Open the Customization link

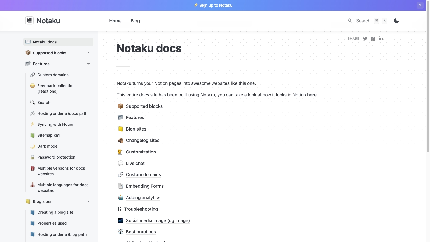click(x=141, y=152)
